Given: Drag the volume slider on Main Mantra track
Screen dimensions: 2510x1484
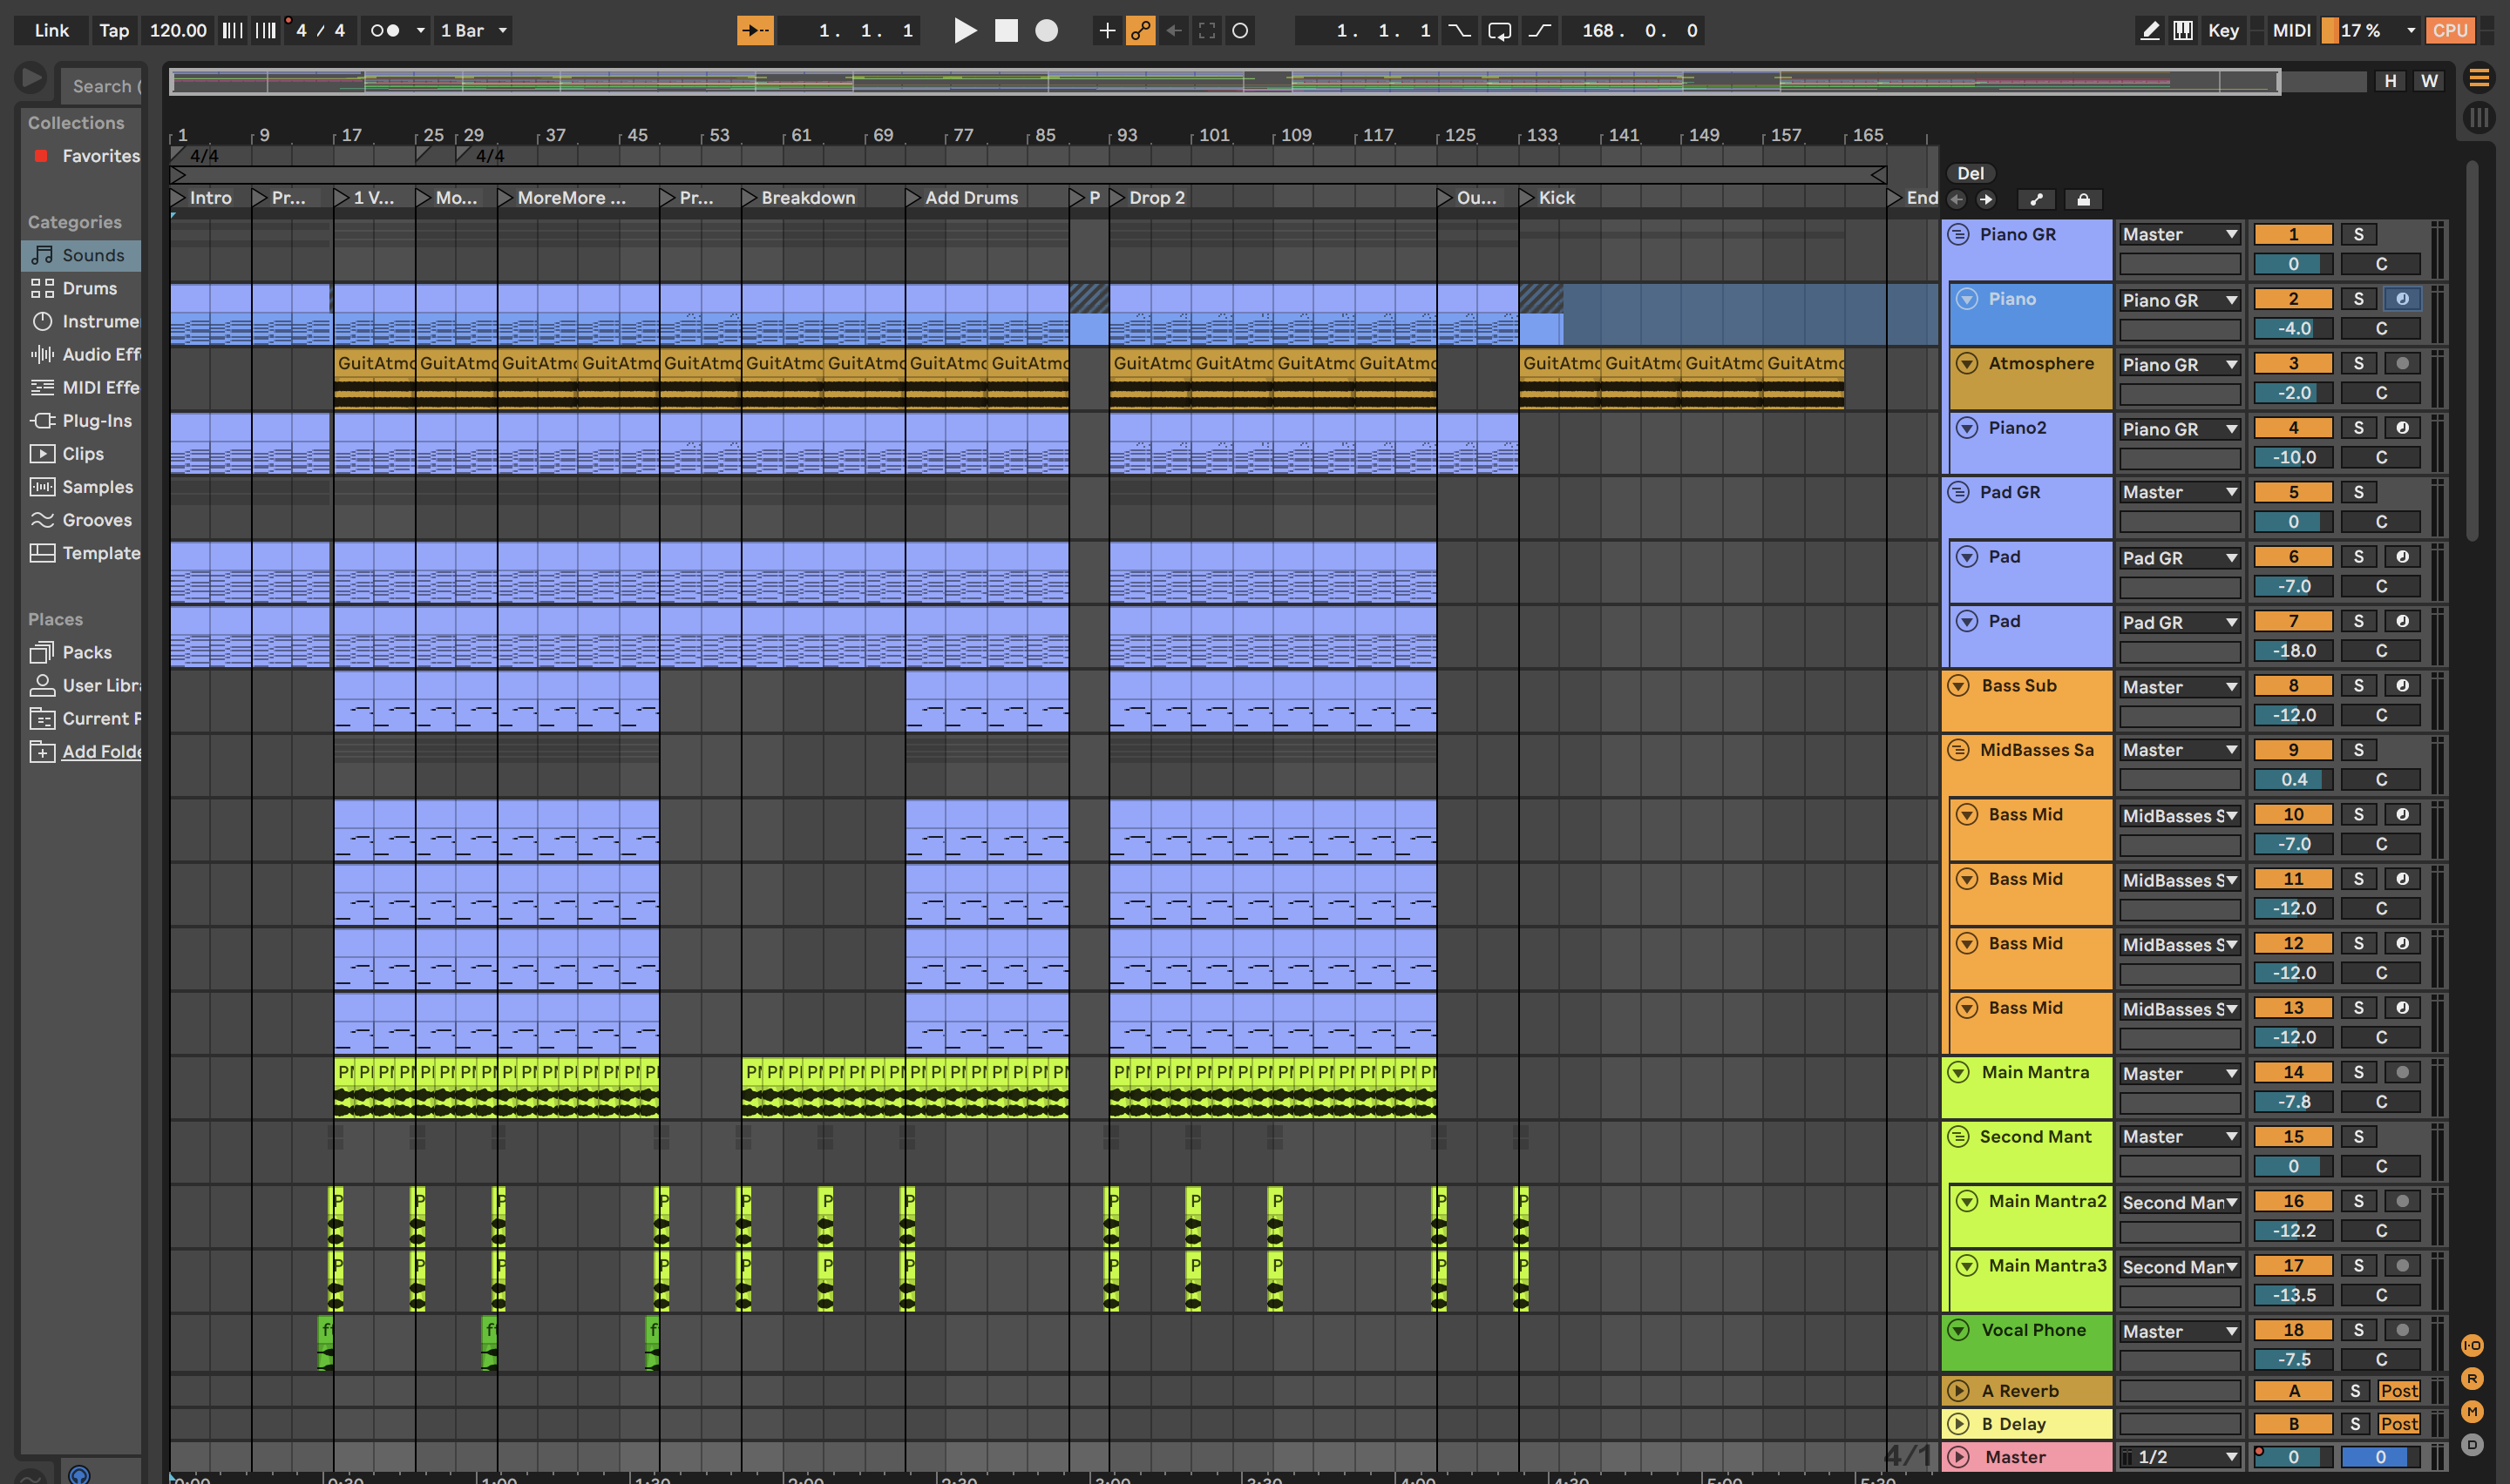Looking at the screenshot, I should (2293, 1101).
